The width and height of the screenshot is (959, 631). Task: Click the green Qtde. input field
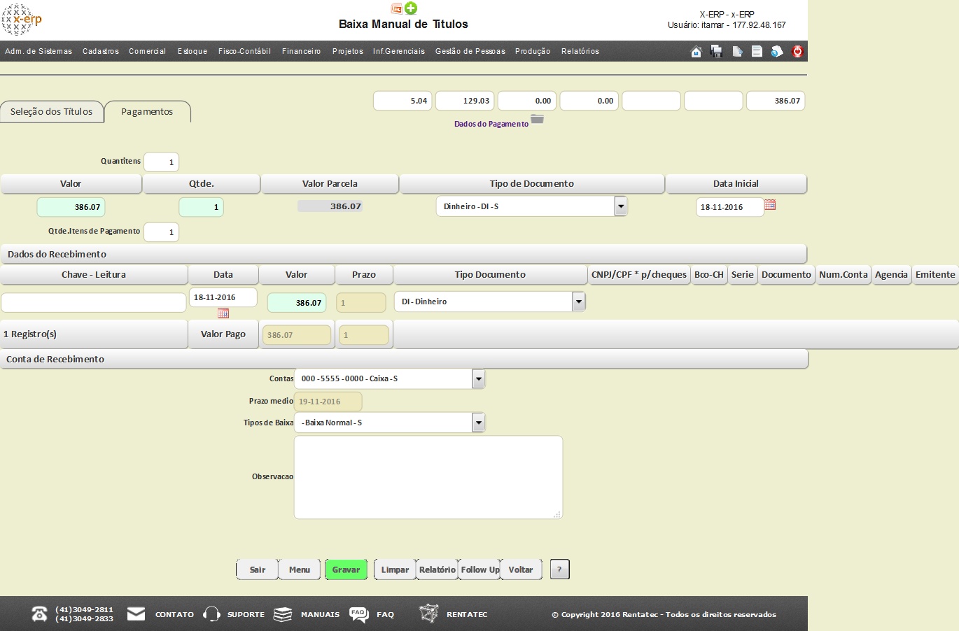[x=202, y=207]
